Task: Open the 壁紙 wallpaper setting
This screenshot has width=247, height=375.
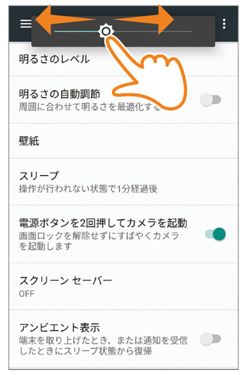Action: coord(123,141)
